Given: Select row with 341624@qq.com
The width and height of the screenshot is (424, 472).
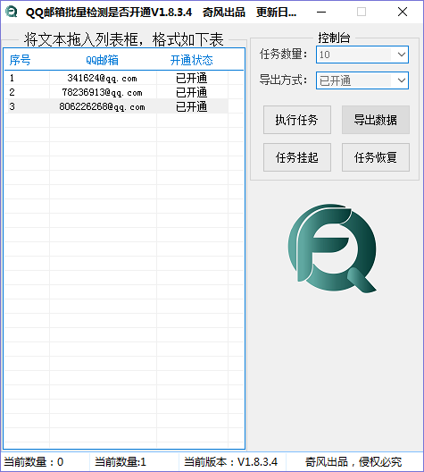Looking at the screenshot, I should tap(116, 78).
